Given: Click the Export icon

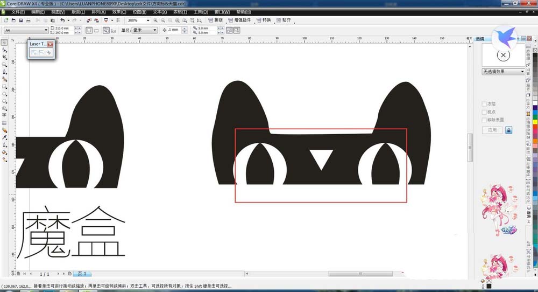Looking at the screenshot, I should pyautogui.click(x=96, y=20).
